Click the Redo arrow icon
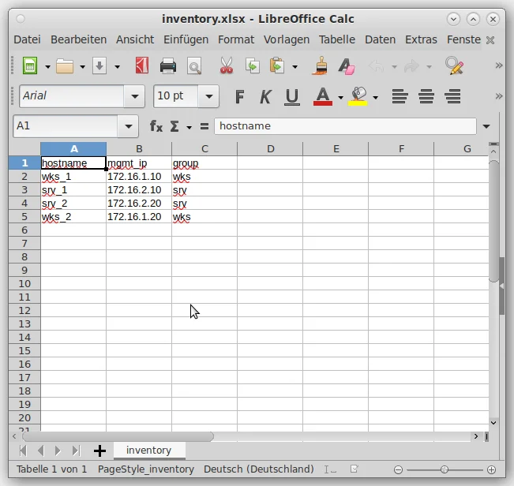Viewport: 514px width, 486px height. tap(411, 66)
